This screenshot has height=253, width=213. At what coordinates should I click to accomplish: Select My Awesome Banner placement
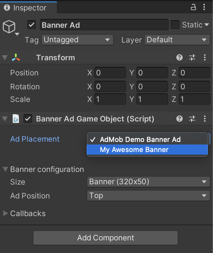(x=134, y=150)
